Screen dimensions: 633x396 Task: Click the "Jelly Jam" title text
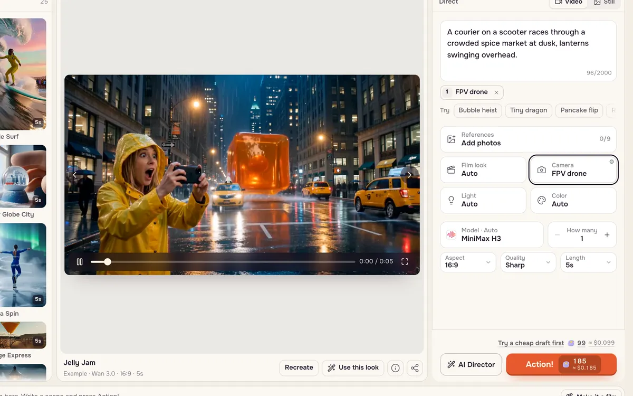[80, 363]
